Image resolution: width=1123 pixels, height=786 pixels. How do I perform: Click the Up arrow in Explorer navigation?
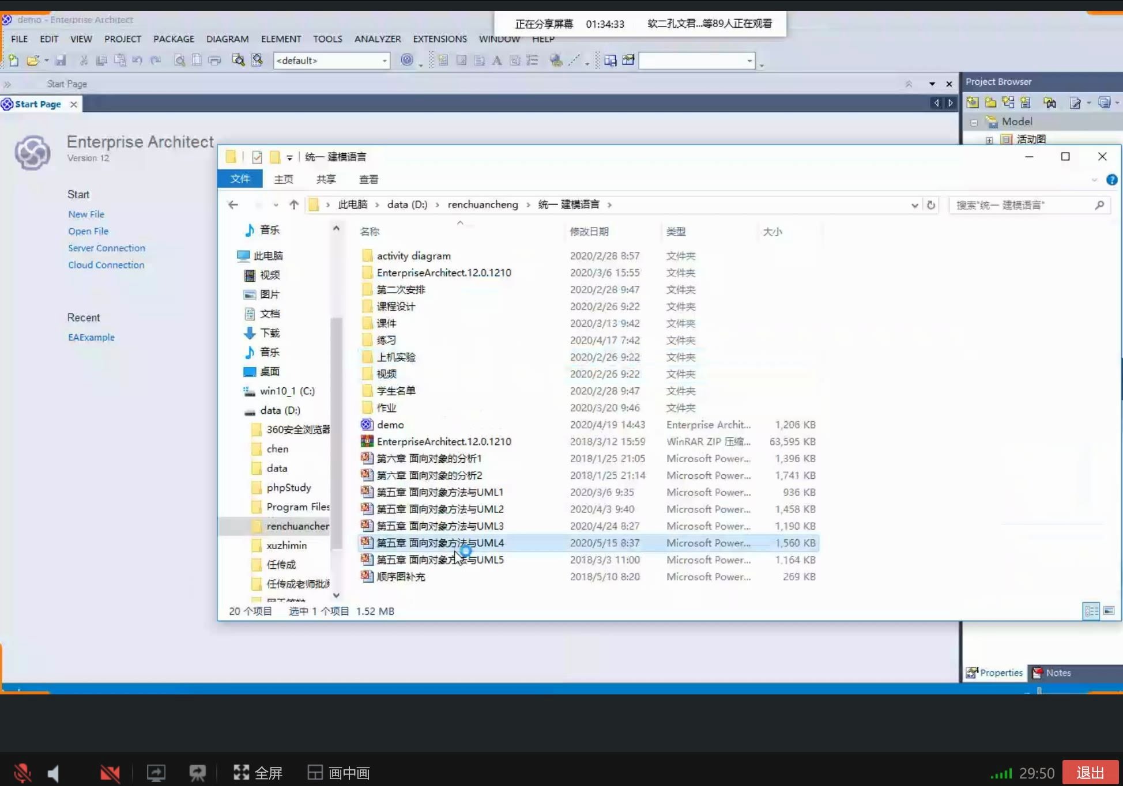tap(294, 205)
